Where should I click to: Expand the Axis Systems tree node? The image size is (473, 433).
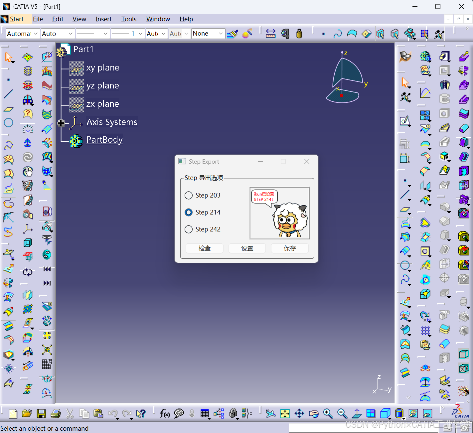point(61,123)
